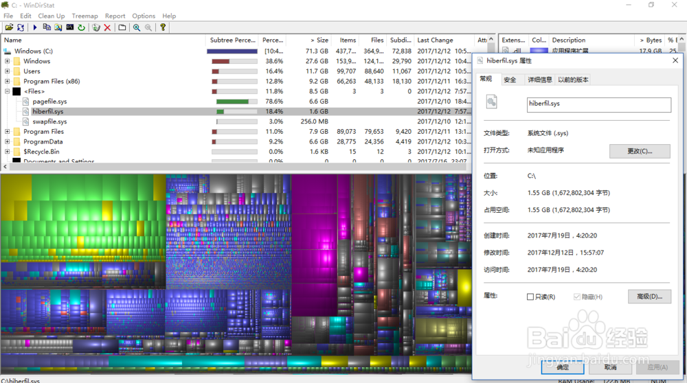Expand the Program Files node

point(7,132)
